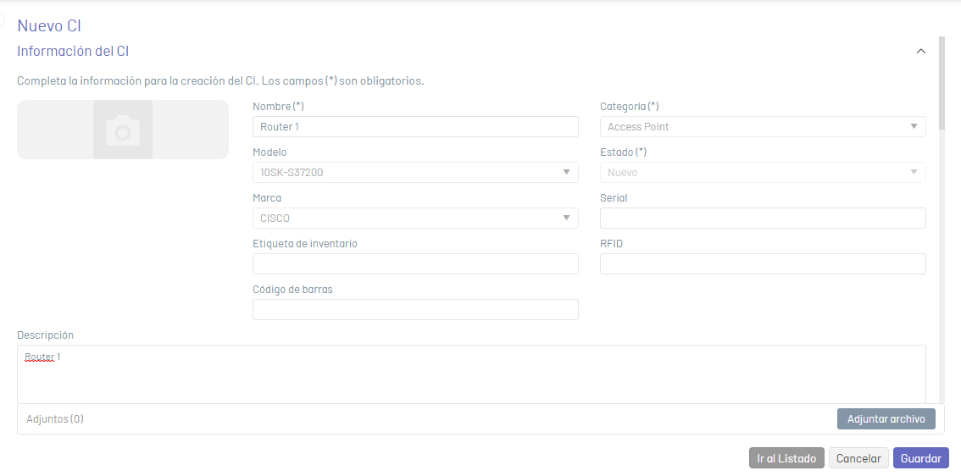Click the Serial input field
This screenshot has width=961, height=476.
coord(763,218)
